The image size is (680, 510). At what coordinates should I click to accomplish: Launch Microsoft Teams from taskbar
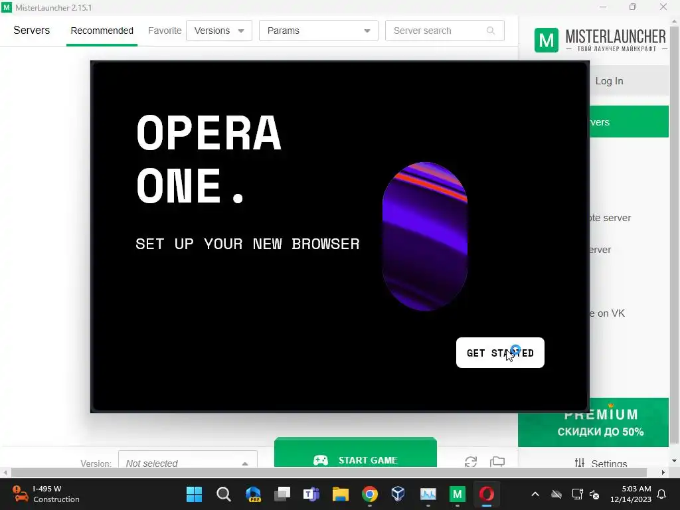coord(311,494)
